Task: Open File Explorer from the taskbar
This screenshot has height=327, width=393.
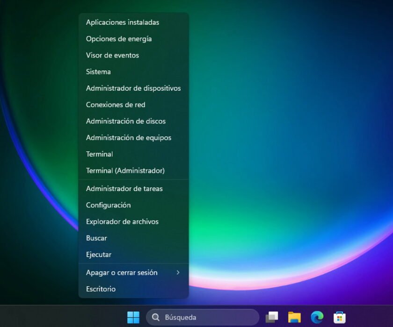Action: click(x=294, y=317)
